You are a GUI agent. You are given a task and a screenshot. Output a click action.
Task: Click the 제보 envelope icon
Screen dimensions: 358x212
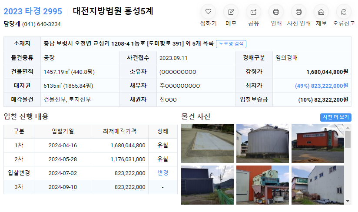(321, 12)
